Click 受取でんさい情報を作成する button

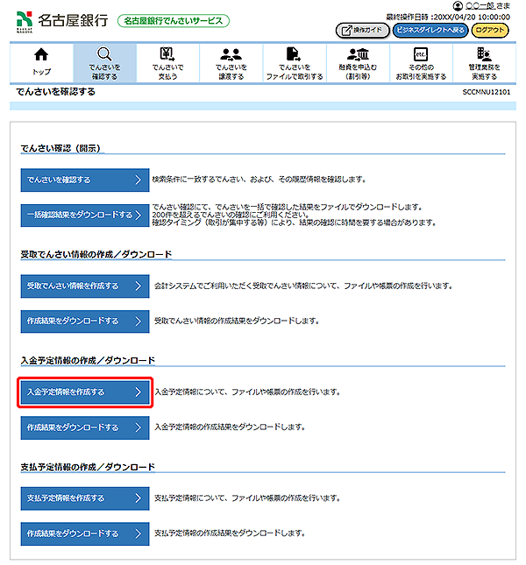pos(85,286)
